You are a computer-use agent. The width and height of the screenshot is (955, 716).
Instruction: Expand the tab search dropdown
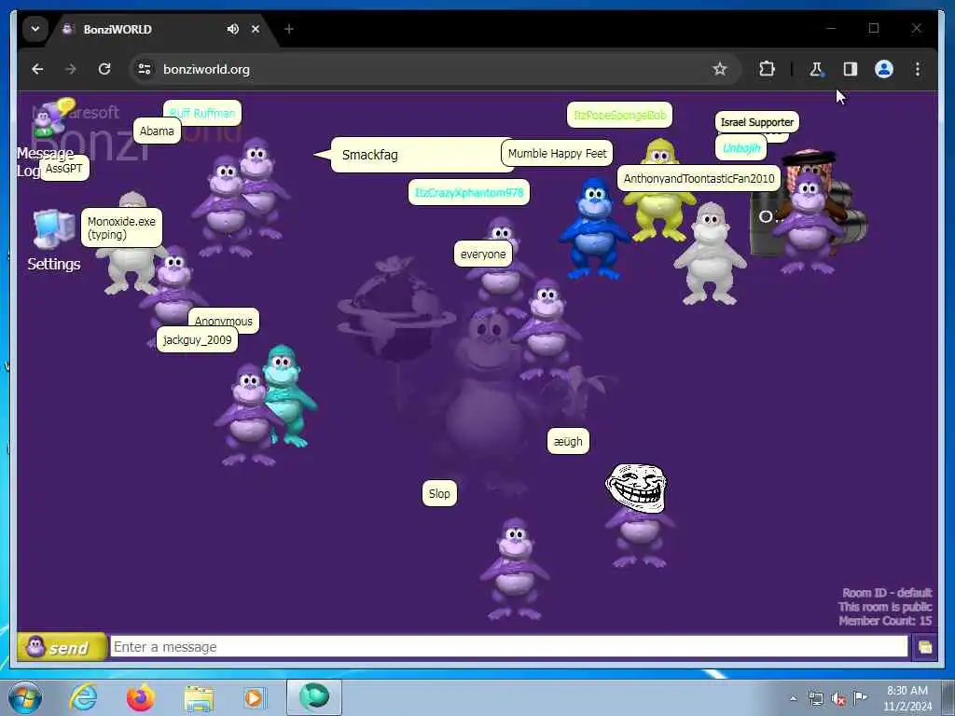click(35, 29)
